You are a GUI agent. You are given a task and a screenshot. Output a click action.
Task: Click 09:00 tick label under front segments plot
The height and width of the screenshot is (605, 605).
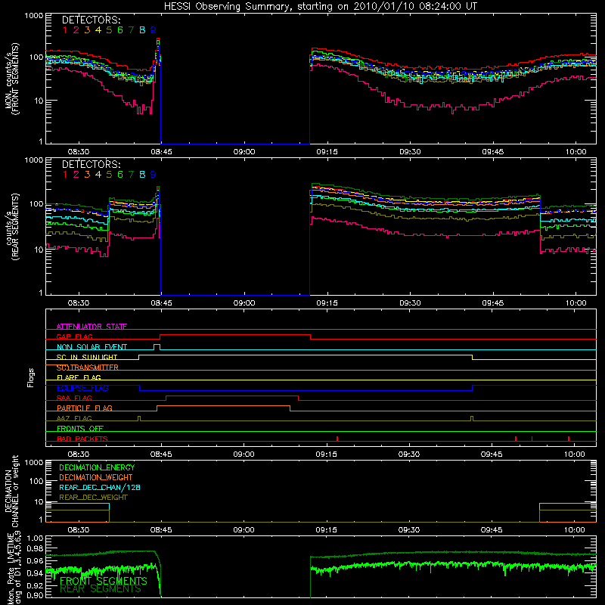click(244, 152)
